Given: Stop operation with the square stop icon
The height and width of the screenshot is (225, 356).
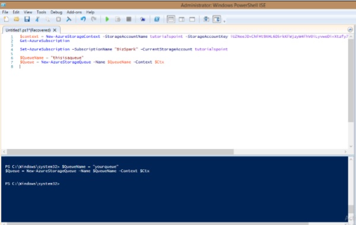Looking at the screenshot, I should 129,20.
